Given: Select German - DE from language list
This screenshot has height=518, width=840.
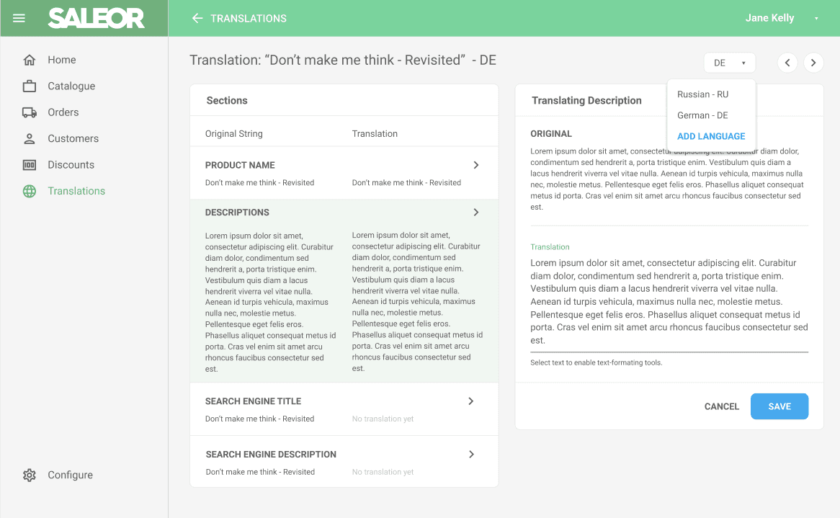Looking at the screenshot, I should [x=702, y=115].
